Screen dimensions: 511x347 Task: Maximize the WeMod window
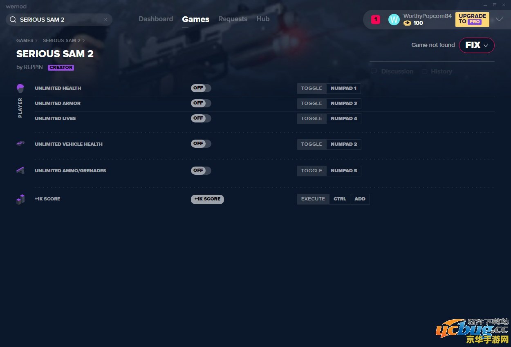[x=494, y=5]
